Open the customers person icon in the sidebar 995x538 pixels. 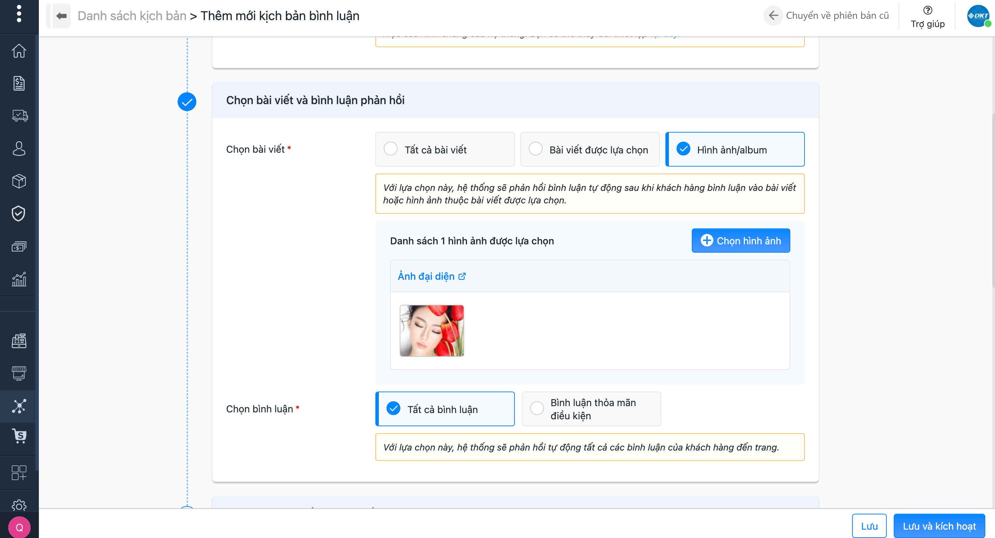18,149
